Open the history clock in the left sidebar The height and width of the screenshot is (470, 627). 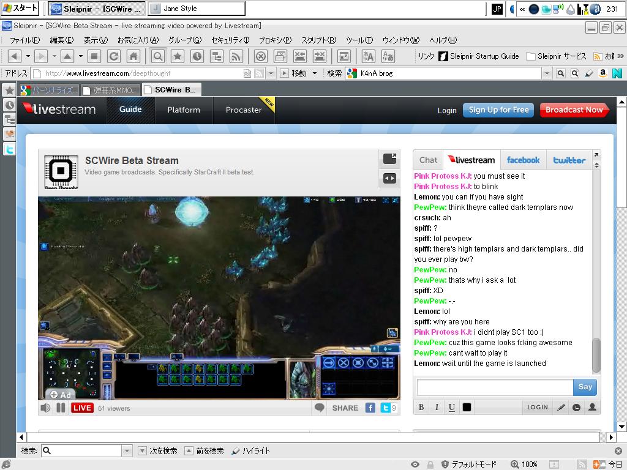pyautogui.click(x=10, y=105)
